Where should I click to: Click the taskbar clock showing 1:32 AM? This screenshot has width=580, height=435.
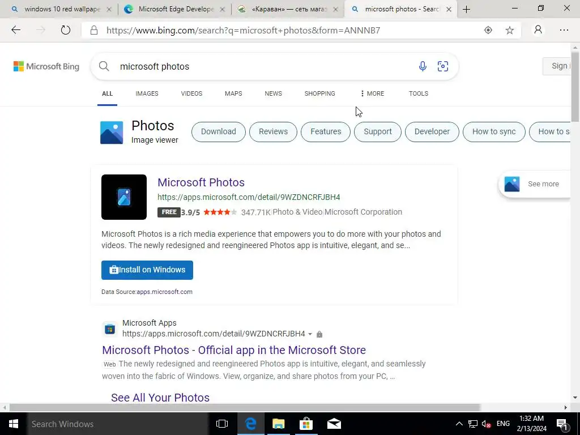[531, 424]
